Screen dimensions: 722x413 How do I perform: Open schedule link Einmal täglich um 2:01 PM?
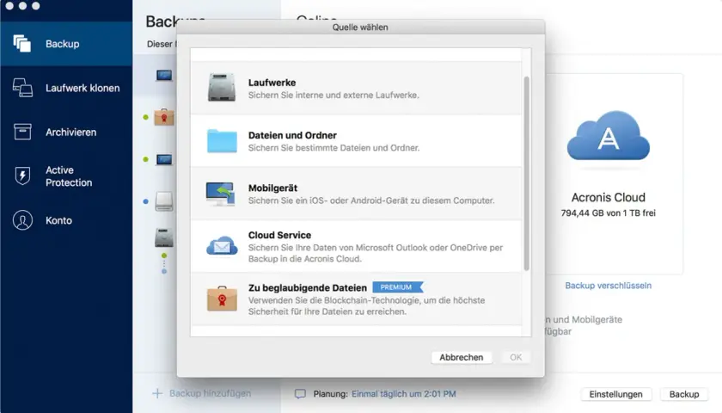(404, 394)
